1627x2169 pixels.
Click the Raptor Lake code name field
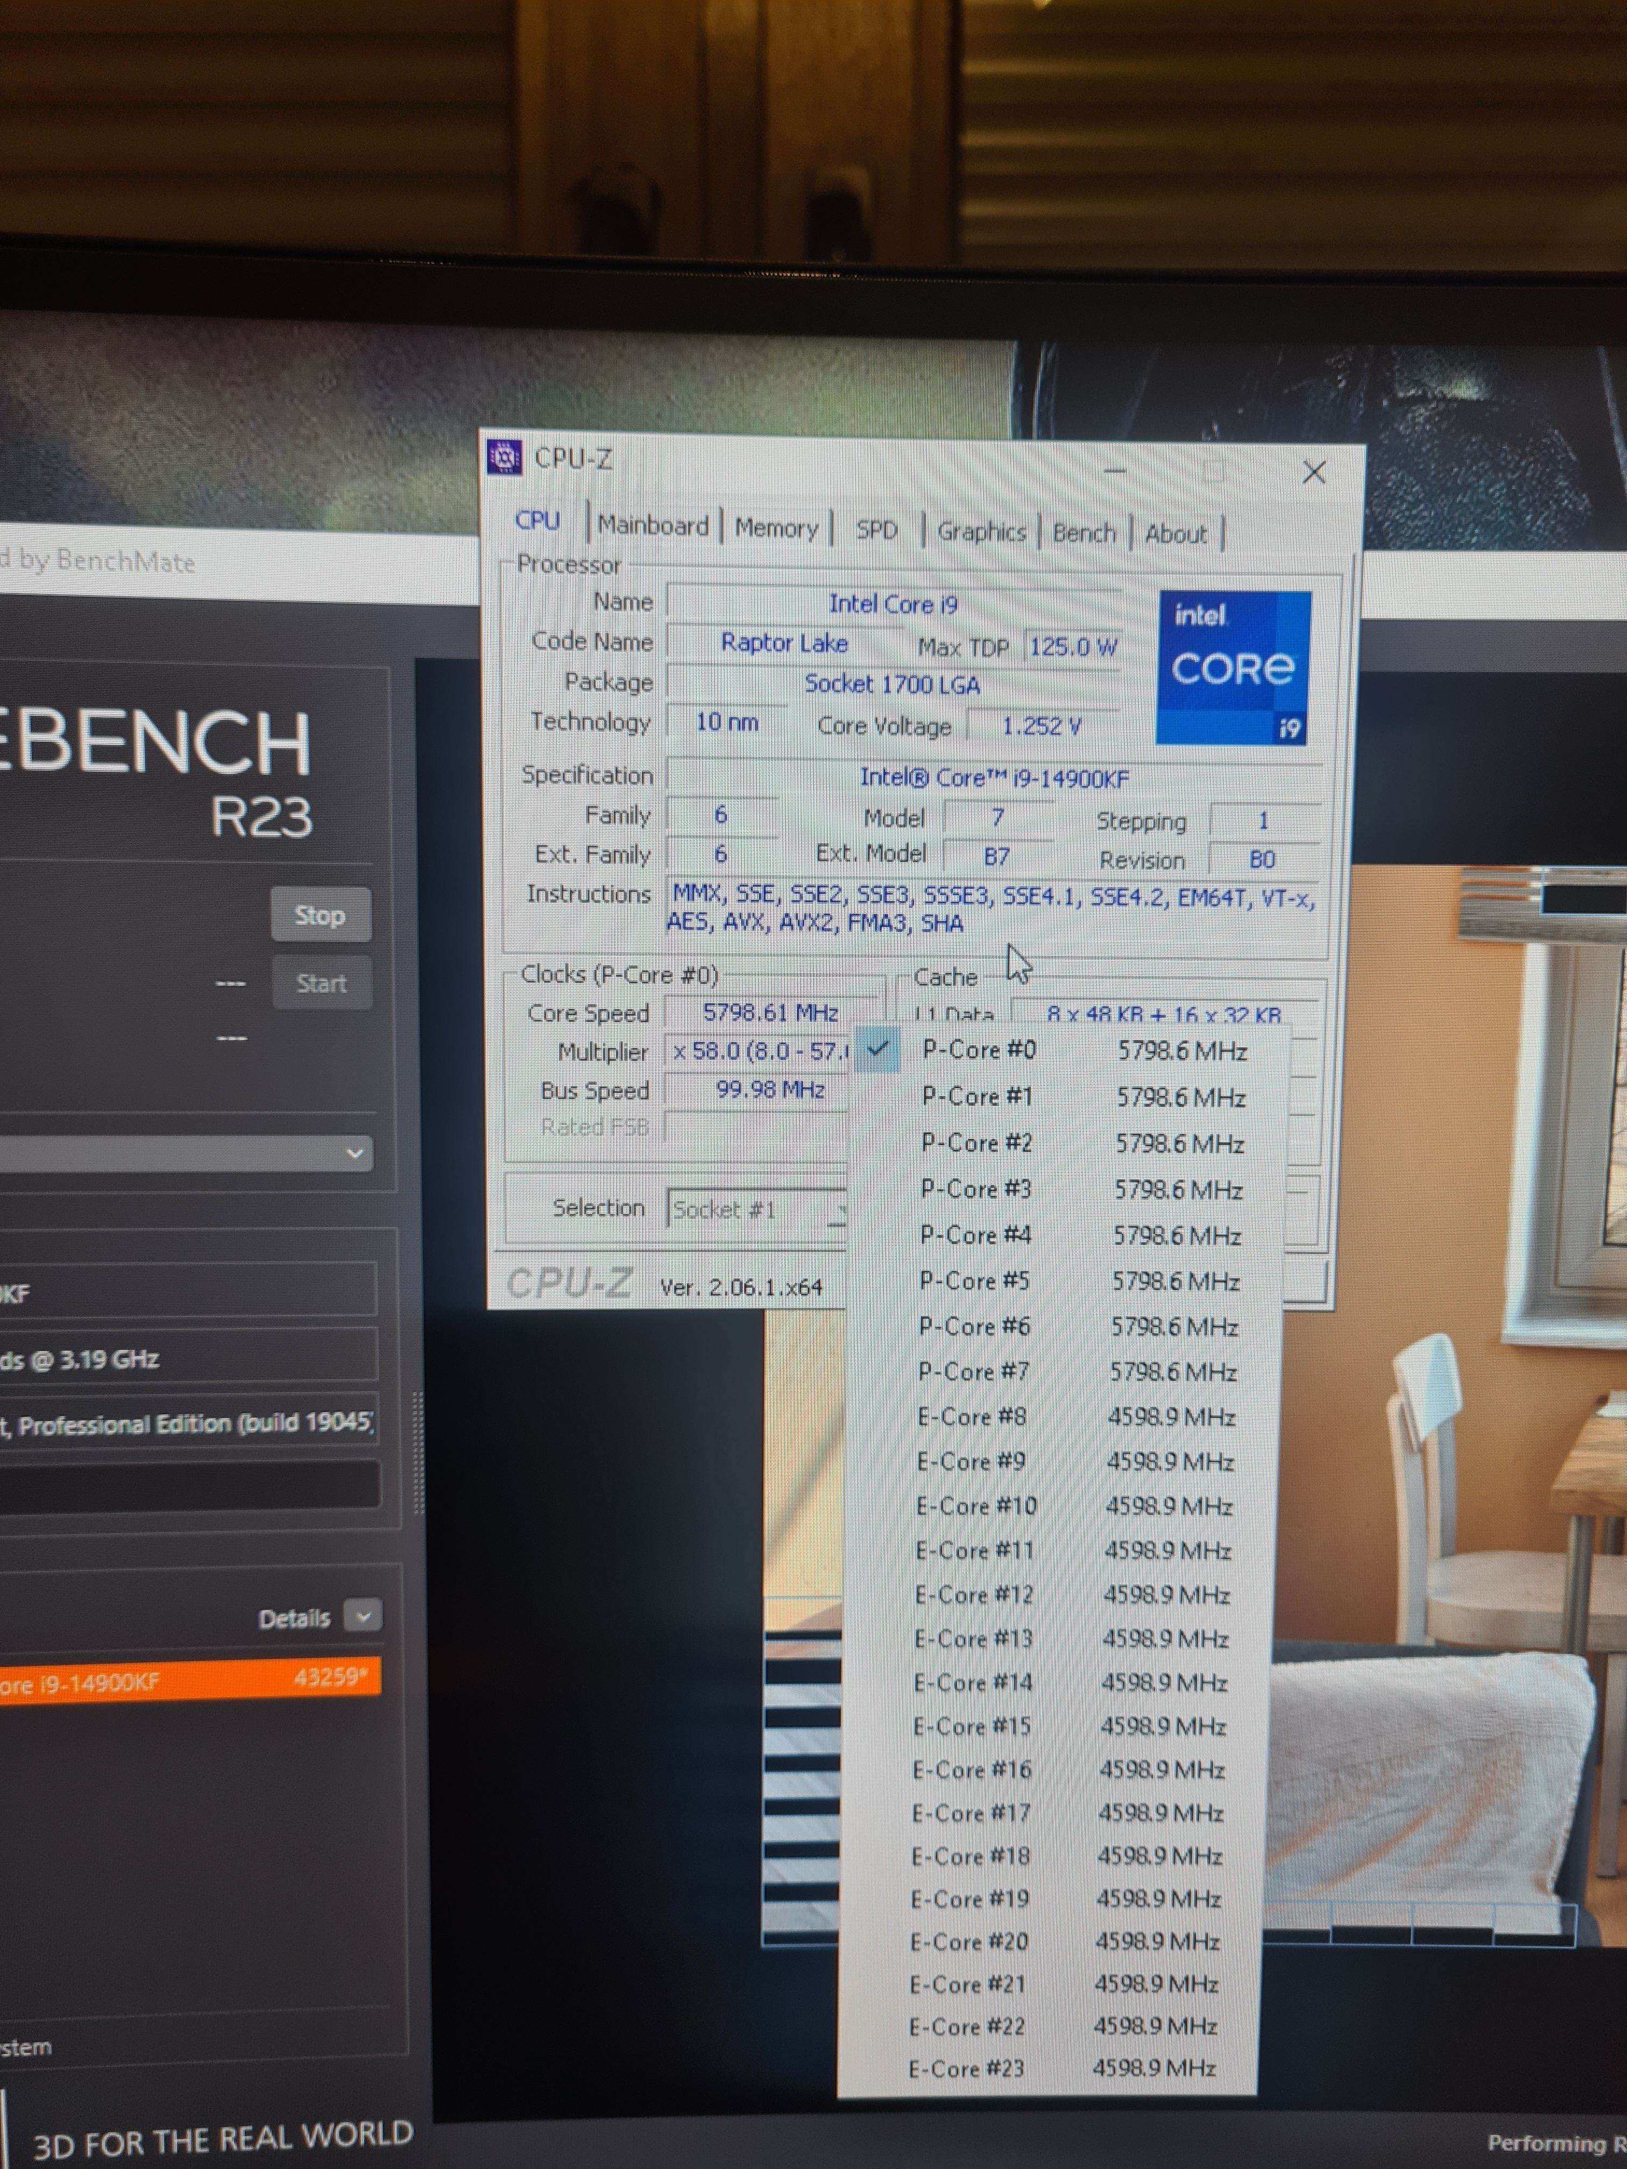[784, 642]
